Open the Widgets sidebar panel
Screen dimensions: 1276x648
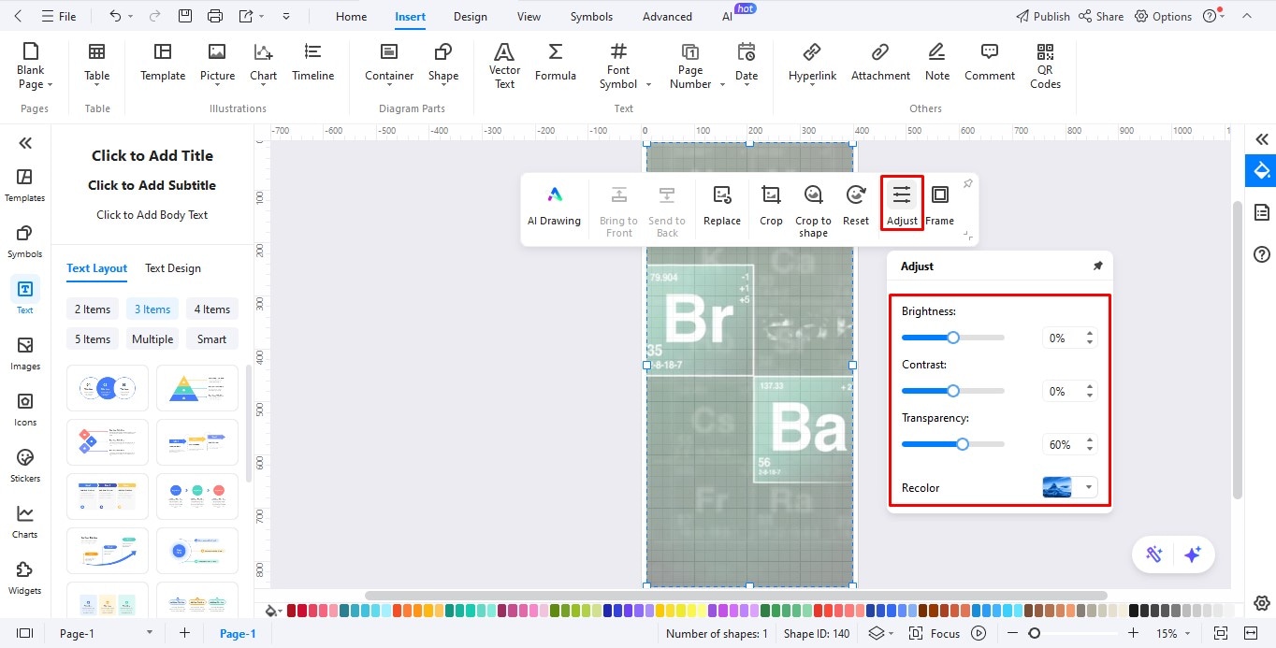(x=25, y=578)
